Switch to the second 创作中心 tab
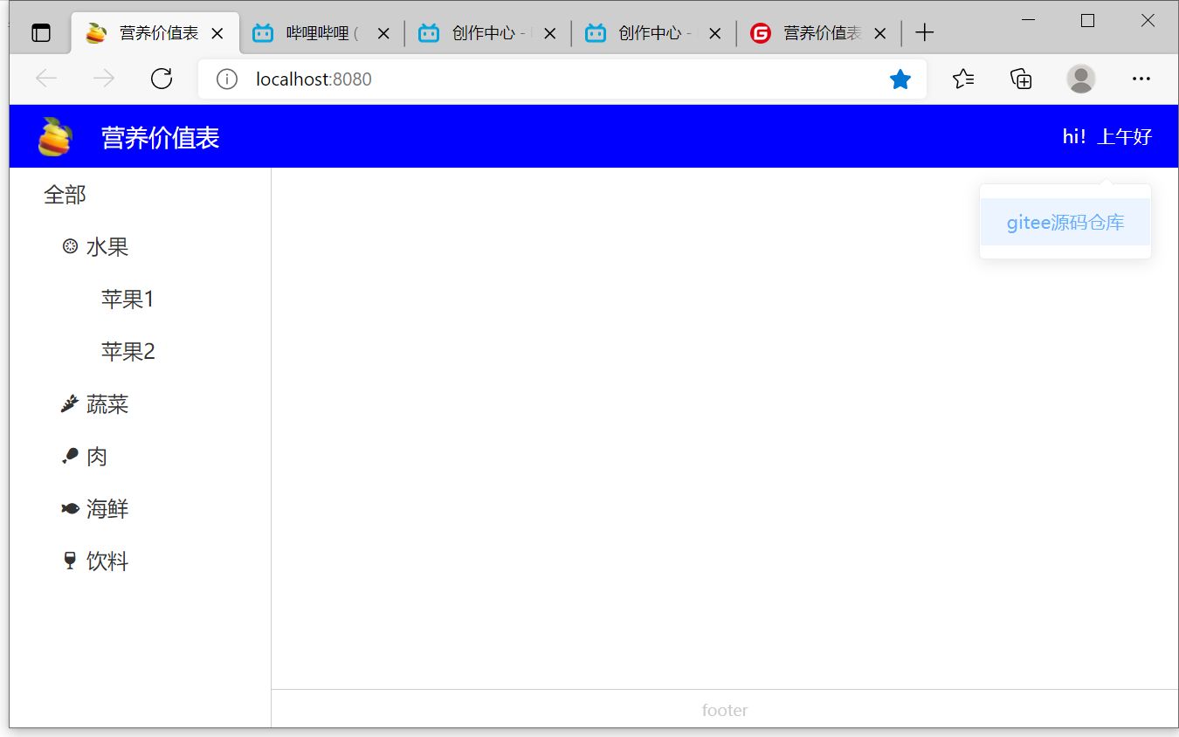The height and width of the screenshot is (737, 1179). tap(652, 33)
